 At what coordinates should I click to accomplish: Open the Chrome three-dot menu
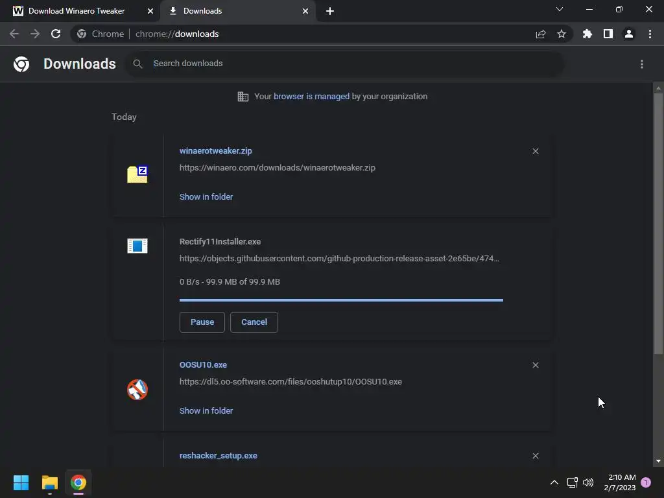click(650, 34)
